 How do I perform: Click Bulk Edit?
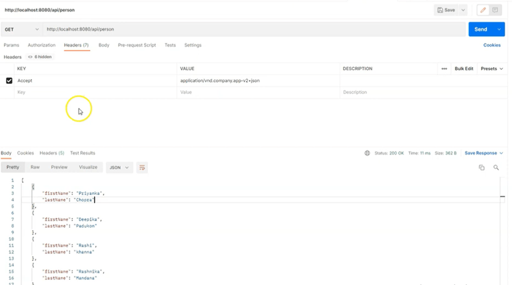pos(464,69)
